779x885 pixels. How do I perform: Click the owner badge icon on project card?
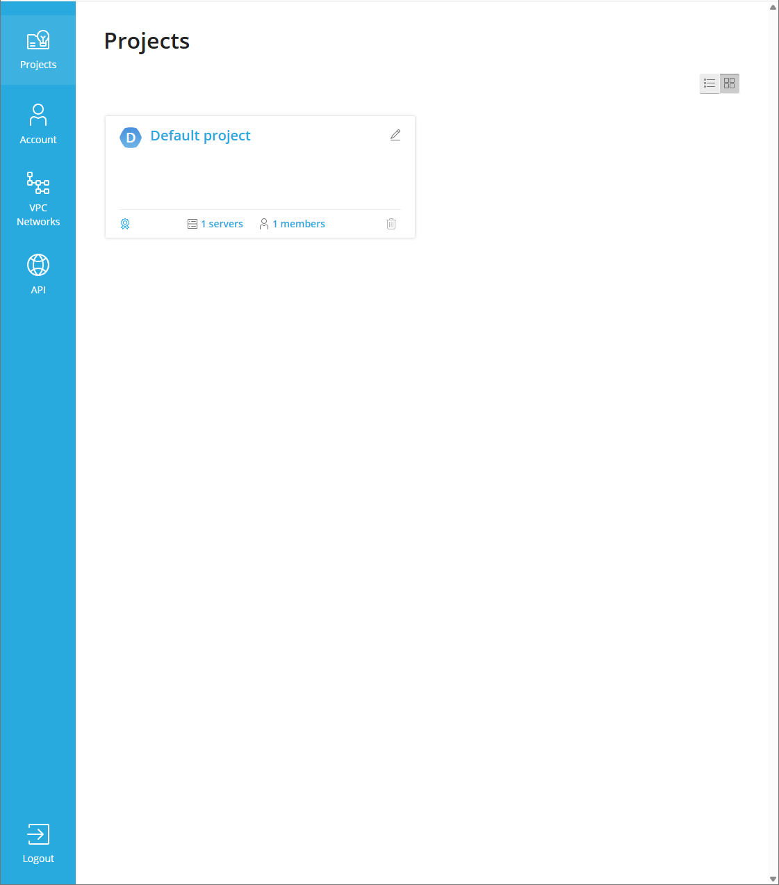click(125, 224)
